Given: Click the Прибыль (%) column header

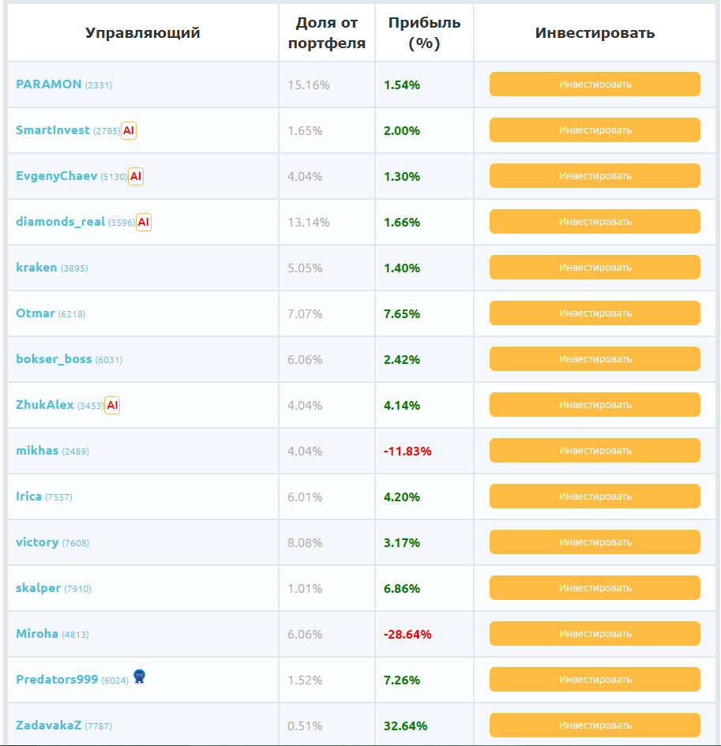Looking at the screenshot, I should [x=424, y=33].
